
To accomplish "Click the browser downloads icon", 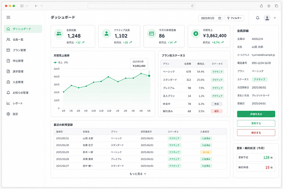I will click(269, 6).
